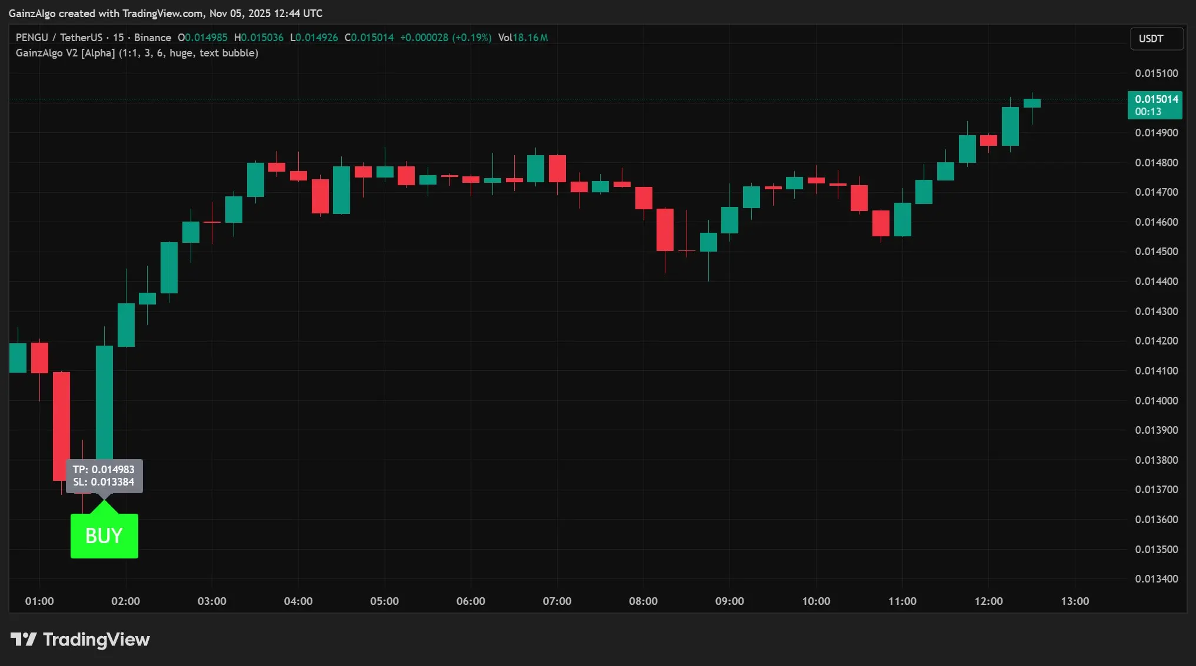1196x666 pixels.
Task: Click the 0.013400 price scale label
Action: click(1156, 579)
